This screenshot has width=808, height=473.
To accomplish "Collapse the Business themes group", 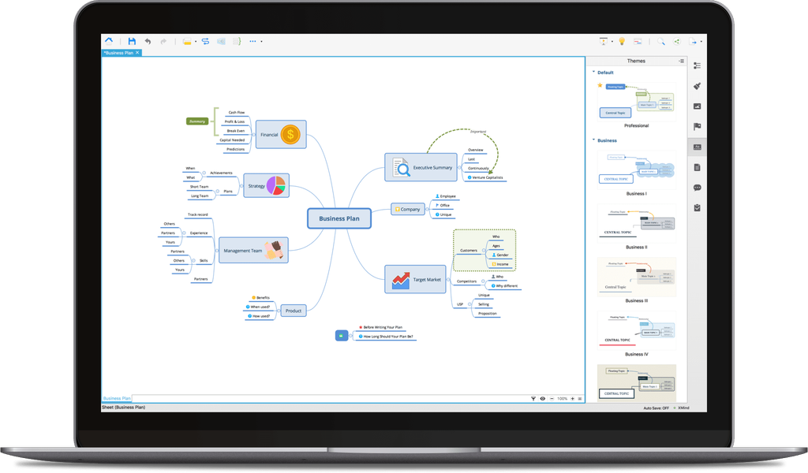I will (x=592, y=140).
